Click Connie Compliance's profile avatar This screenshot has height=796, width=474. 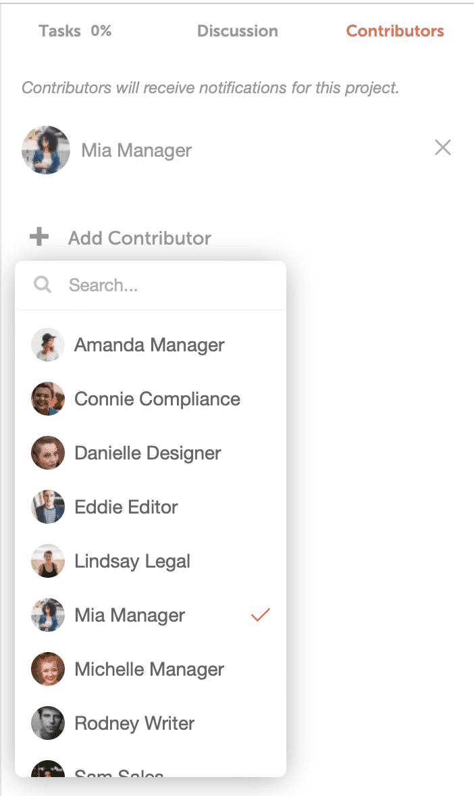pyautogui.click(x=47, y=399)
